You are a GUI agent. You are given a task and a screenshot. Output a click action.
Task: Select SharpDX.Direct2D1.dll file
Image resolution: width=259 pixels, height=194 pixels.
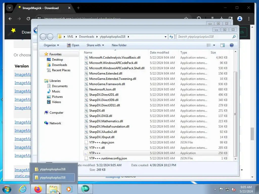click(x=104, y=95)
